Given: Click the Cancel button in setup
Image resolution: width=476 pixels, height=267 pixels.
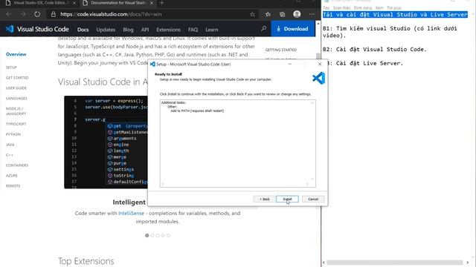Looking at the screenshot, I should tap(313, 199).
